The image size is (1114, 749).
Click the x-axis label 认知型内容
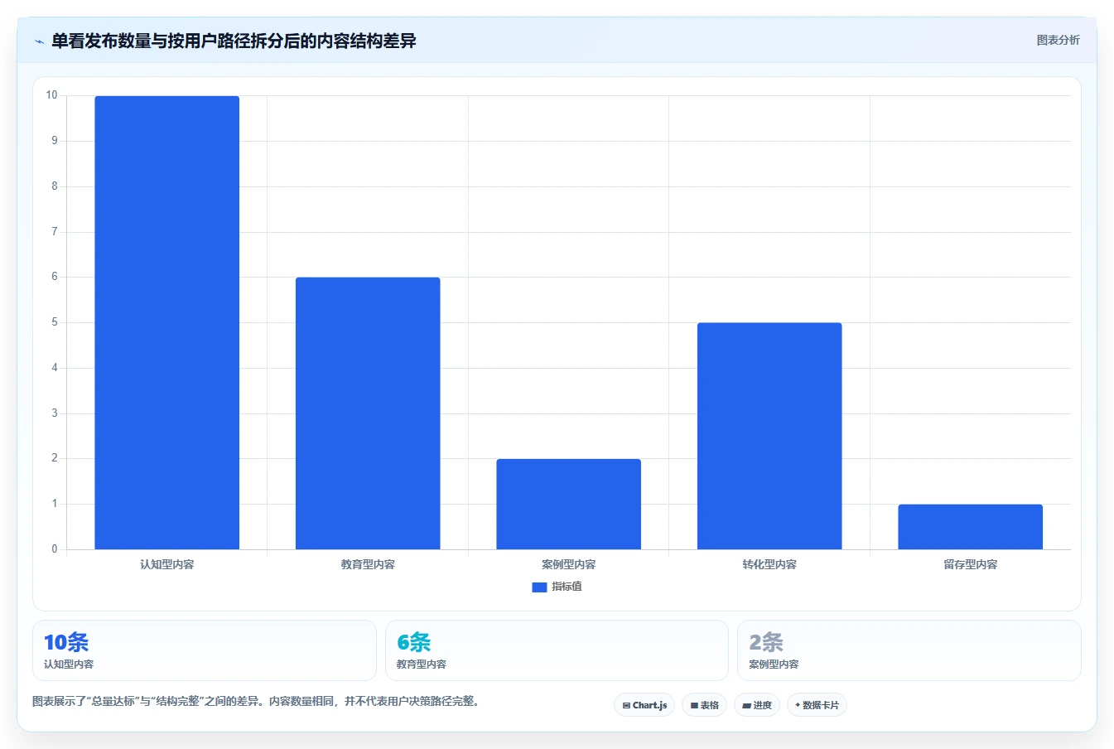pyautogui.click(x=166, y=564)
